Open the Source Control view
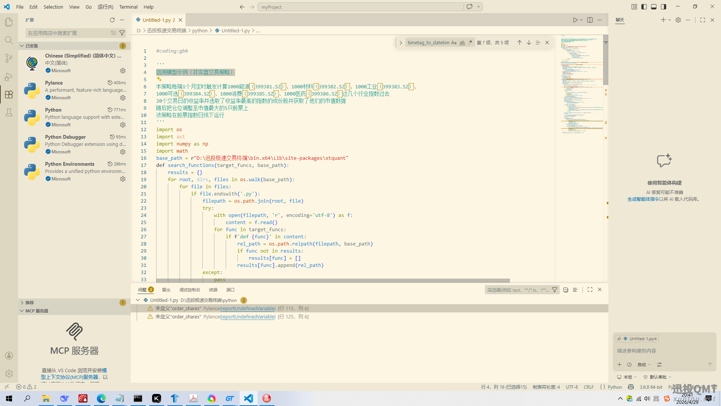The image size is (721, 406). click(9, 58)
